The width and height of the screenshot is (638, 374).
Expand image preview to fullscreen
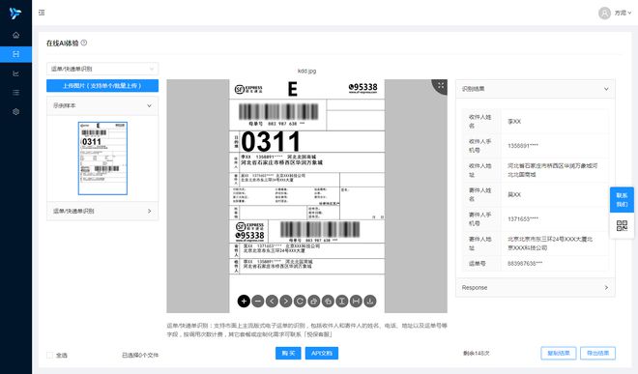441,85
